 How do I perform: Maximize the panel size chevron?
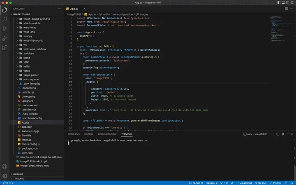click(288, 134)
